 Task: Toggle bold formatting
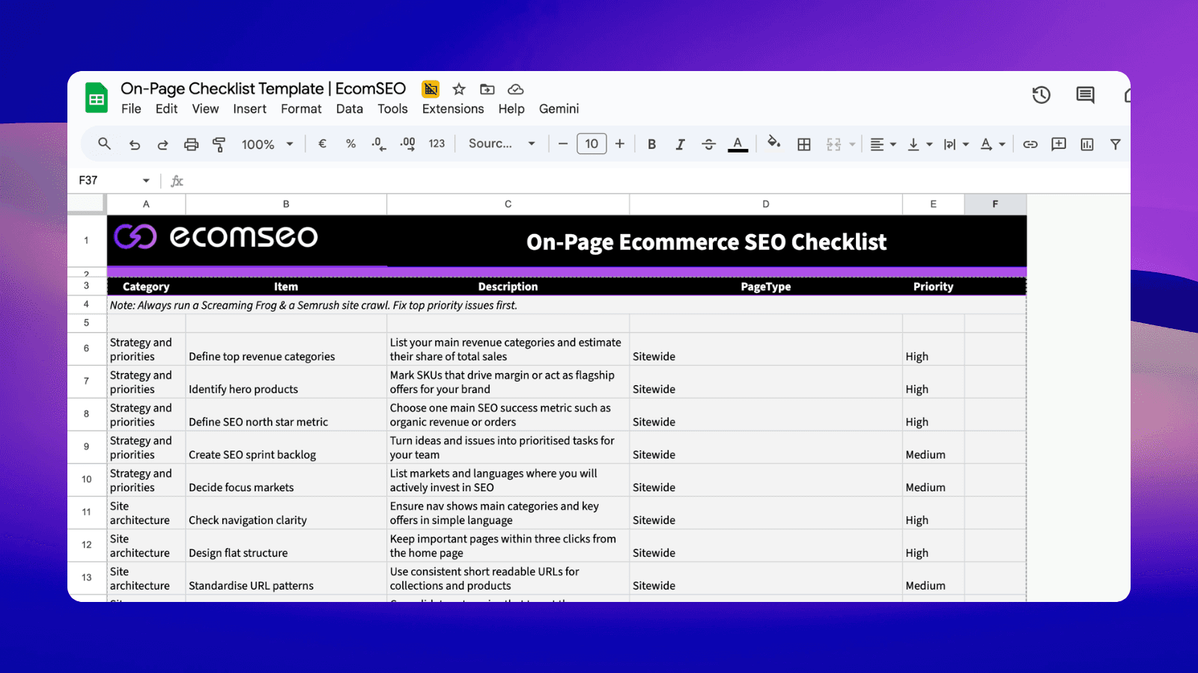[651, 144]
